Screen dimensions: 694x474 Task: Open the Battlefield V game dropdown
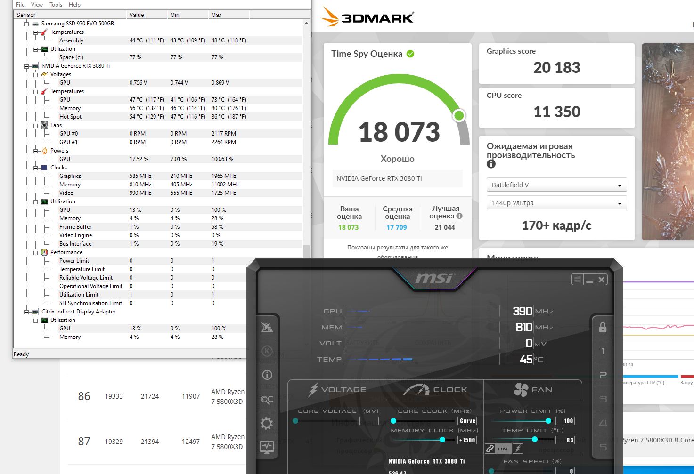coord(556,185)
